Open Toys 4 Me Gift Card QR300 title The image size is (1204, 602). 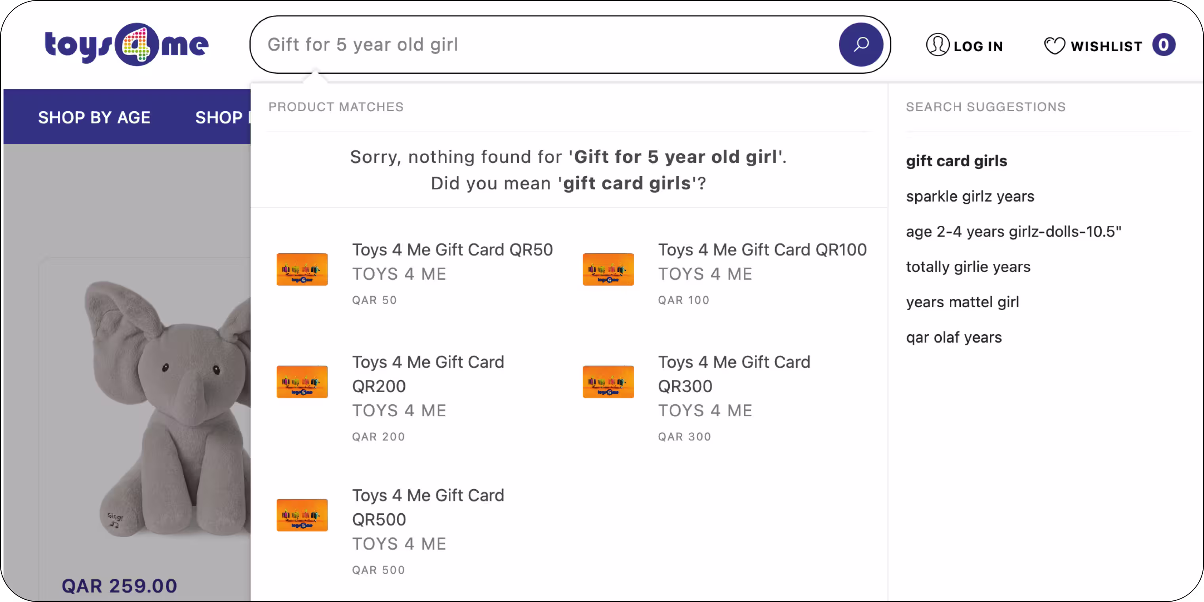pos(734,374)
